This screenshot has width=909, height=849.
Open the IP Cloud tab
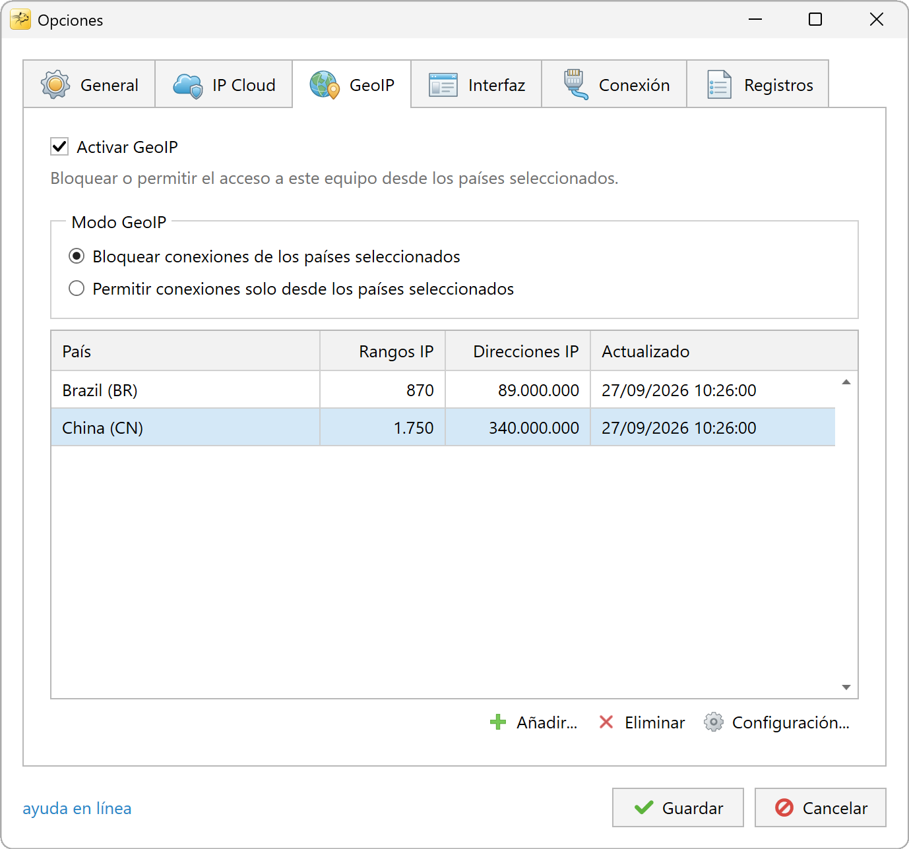coord(224,84)
